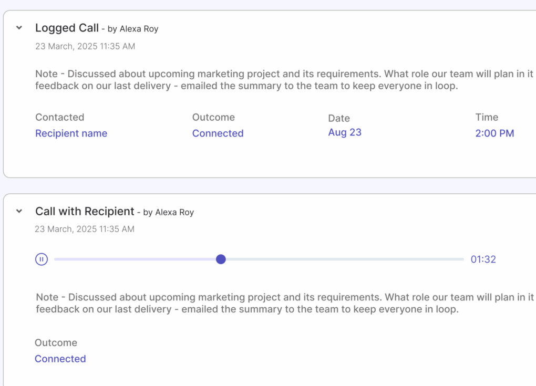This screenshot has height=386, width=536.
Task: Open the Recipient name contact link
Action: (71, 133)
